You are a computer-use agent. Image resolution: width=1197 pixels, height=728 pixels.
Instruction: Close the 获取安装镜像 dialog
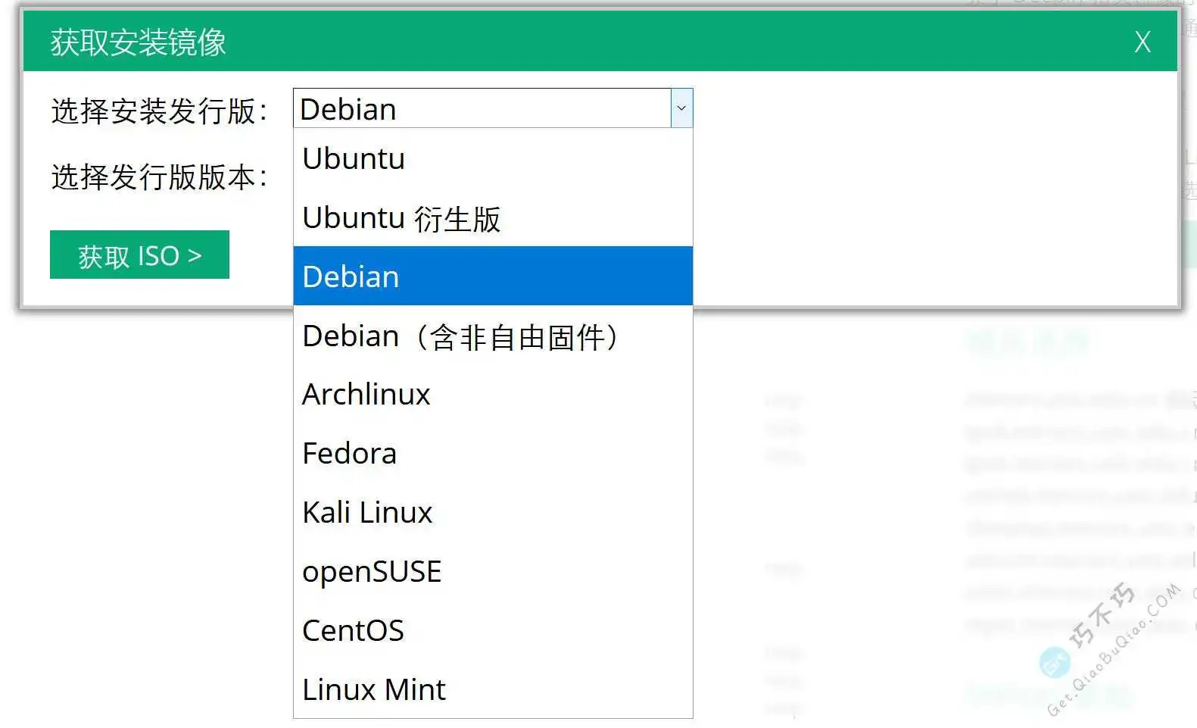point(1142,42)
